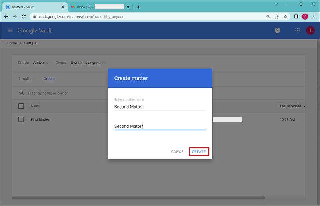The image size is (320, 206).
Task: Click the Create matter dialog title
Action: (131, 78)
